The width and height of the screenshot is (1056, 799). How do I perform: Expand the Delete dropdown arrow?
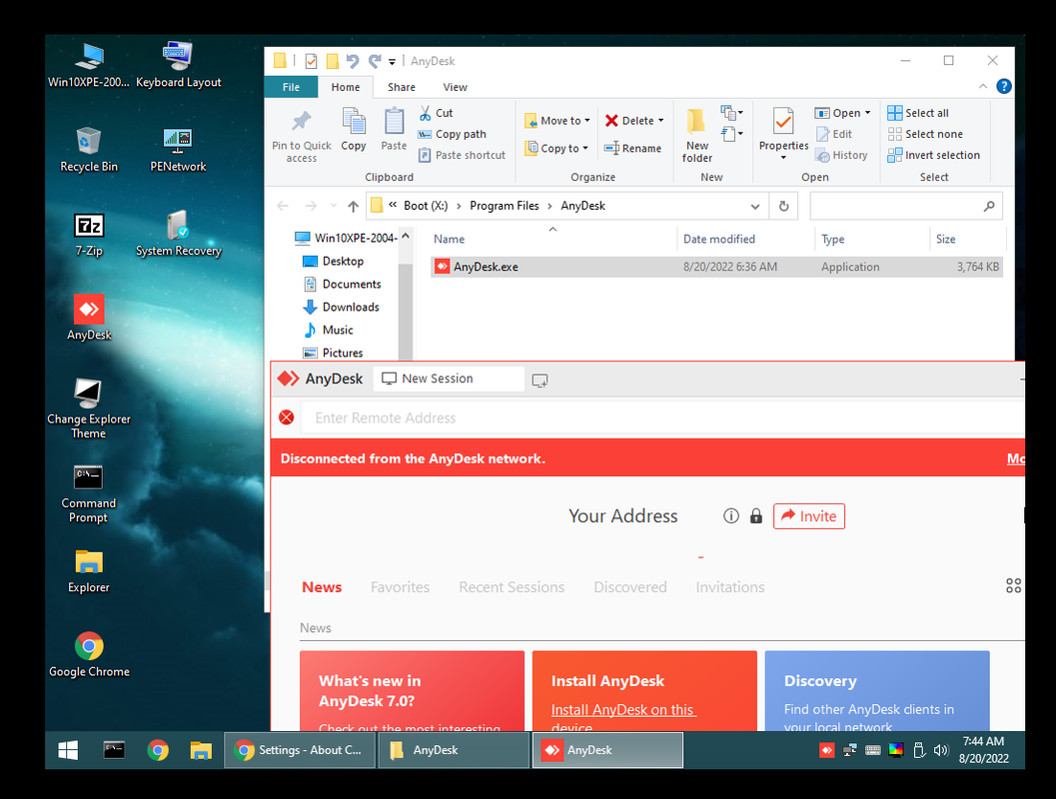(660, 121)
